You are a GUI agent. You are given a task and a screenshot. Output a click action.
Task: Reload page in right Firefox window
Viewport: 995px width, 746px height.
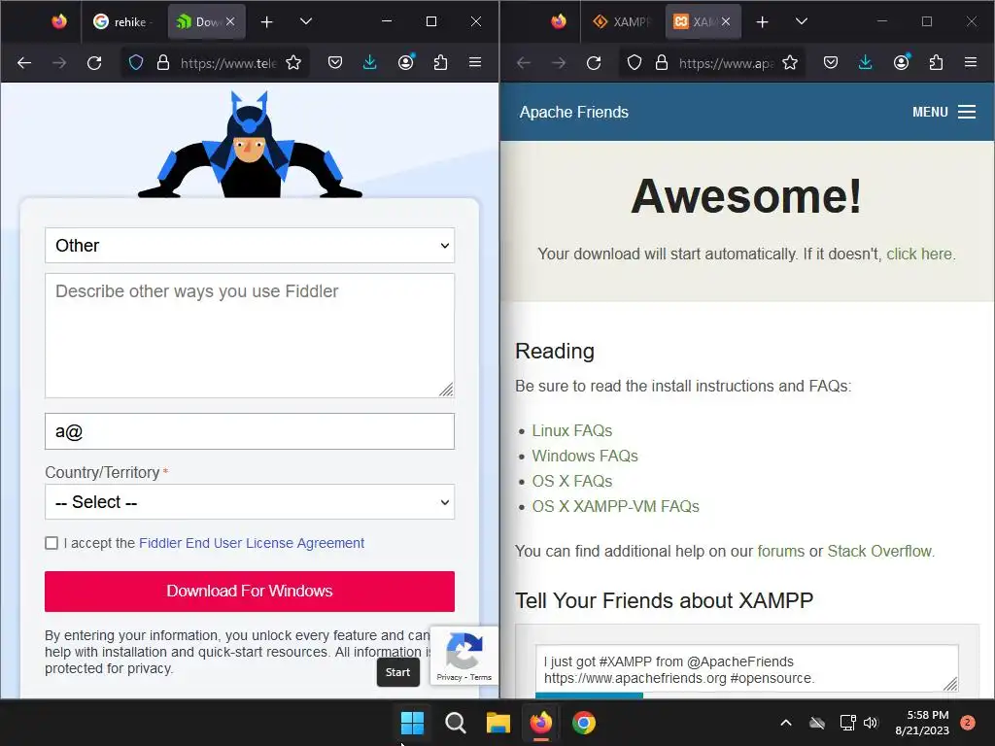(x=594, y=63)
